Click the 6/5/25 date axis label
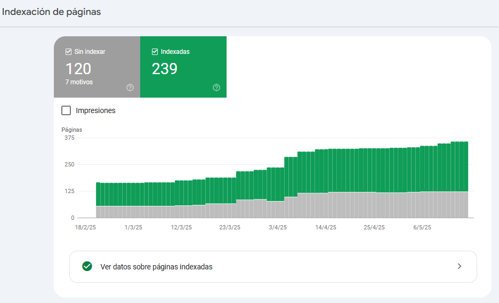 422,227
